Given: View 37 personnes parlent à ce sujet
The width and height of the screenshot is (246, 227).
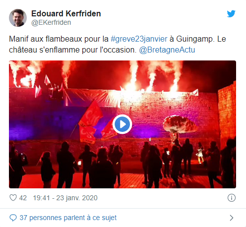Looking at the screenshot, I should (68, 218).
